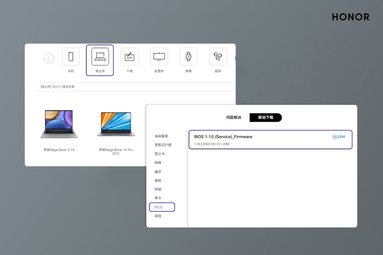Select the 笔记本 laptop category icon

point(100,56)
